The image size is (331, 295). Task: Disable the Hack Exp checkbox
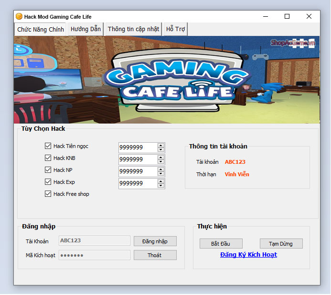click(x=48, y=182)
